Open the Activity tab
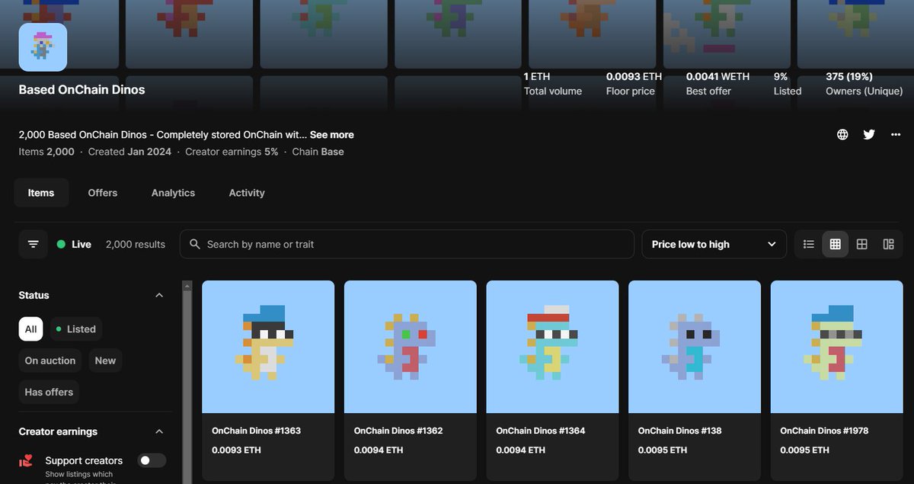 (x=247, y=193)
